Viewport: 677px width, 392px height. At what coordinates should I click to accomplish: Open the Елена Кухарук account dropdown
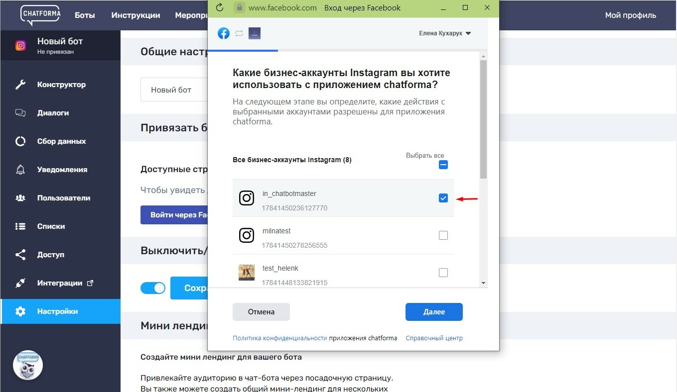[445, 33]
